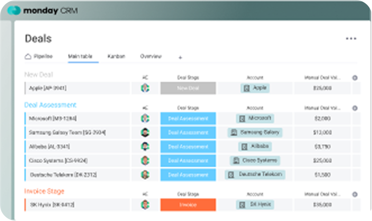Open the Samsung Galaxy Team deal name

tap(67, 133)
